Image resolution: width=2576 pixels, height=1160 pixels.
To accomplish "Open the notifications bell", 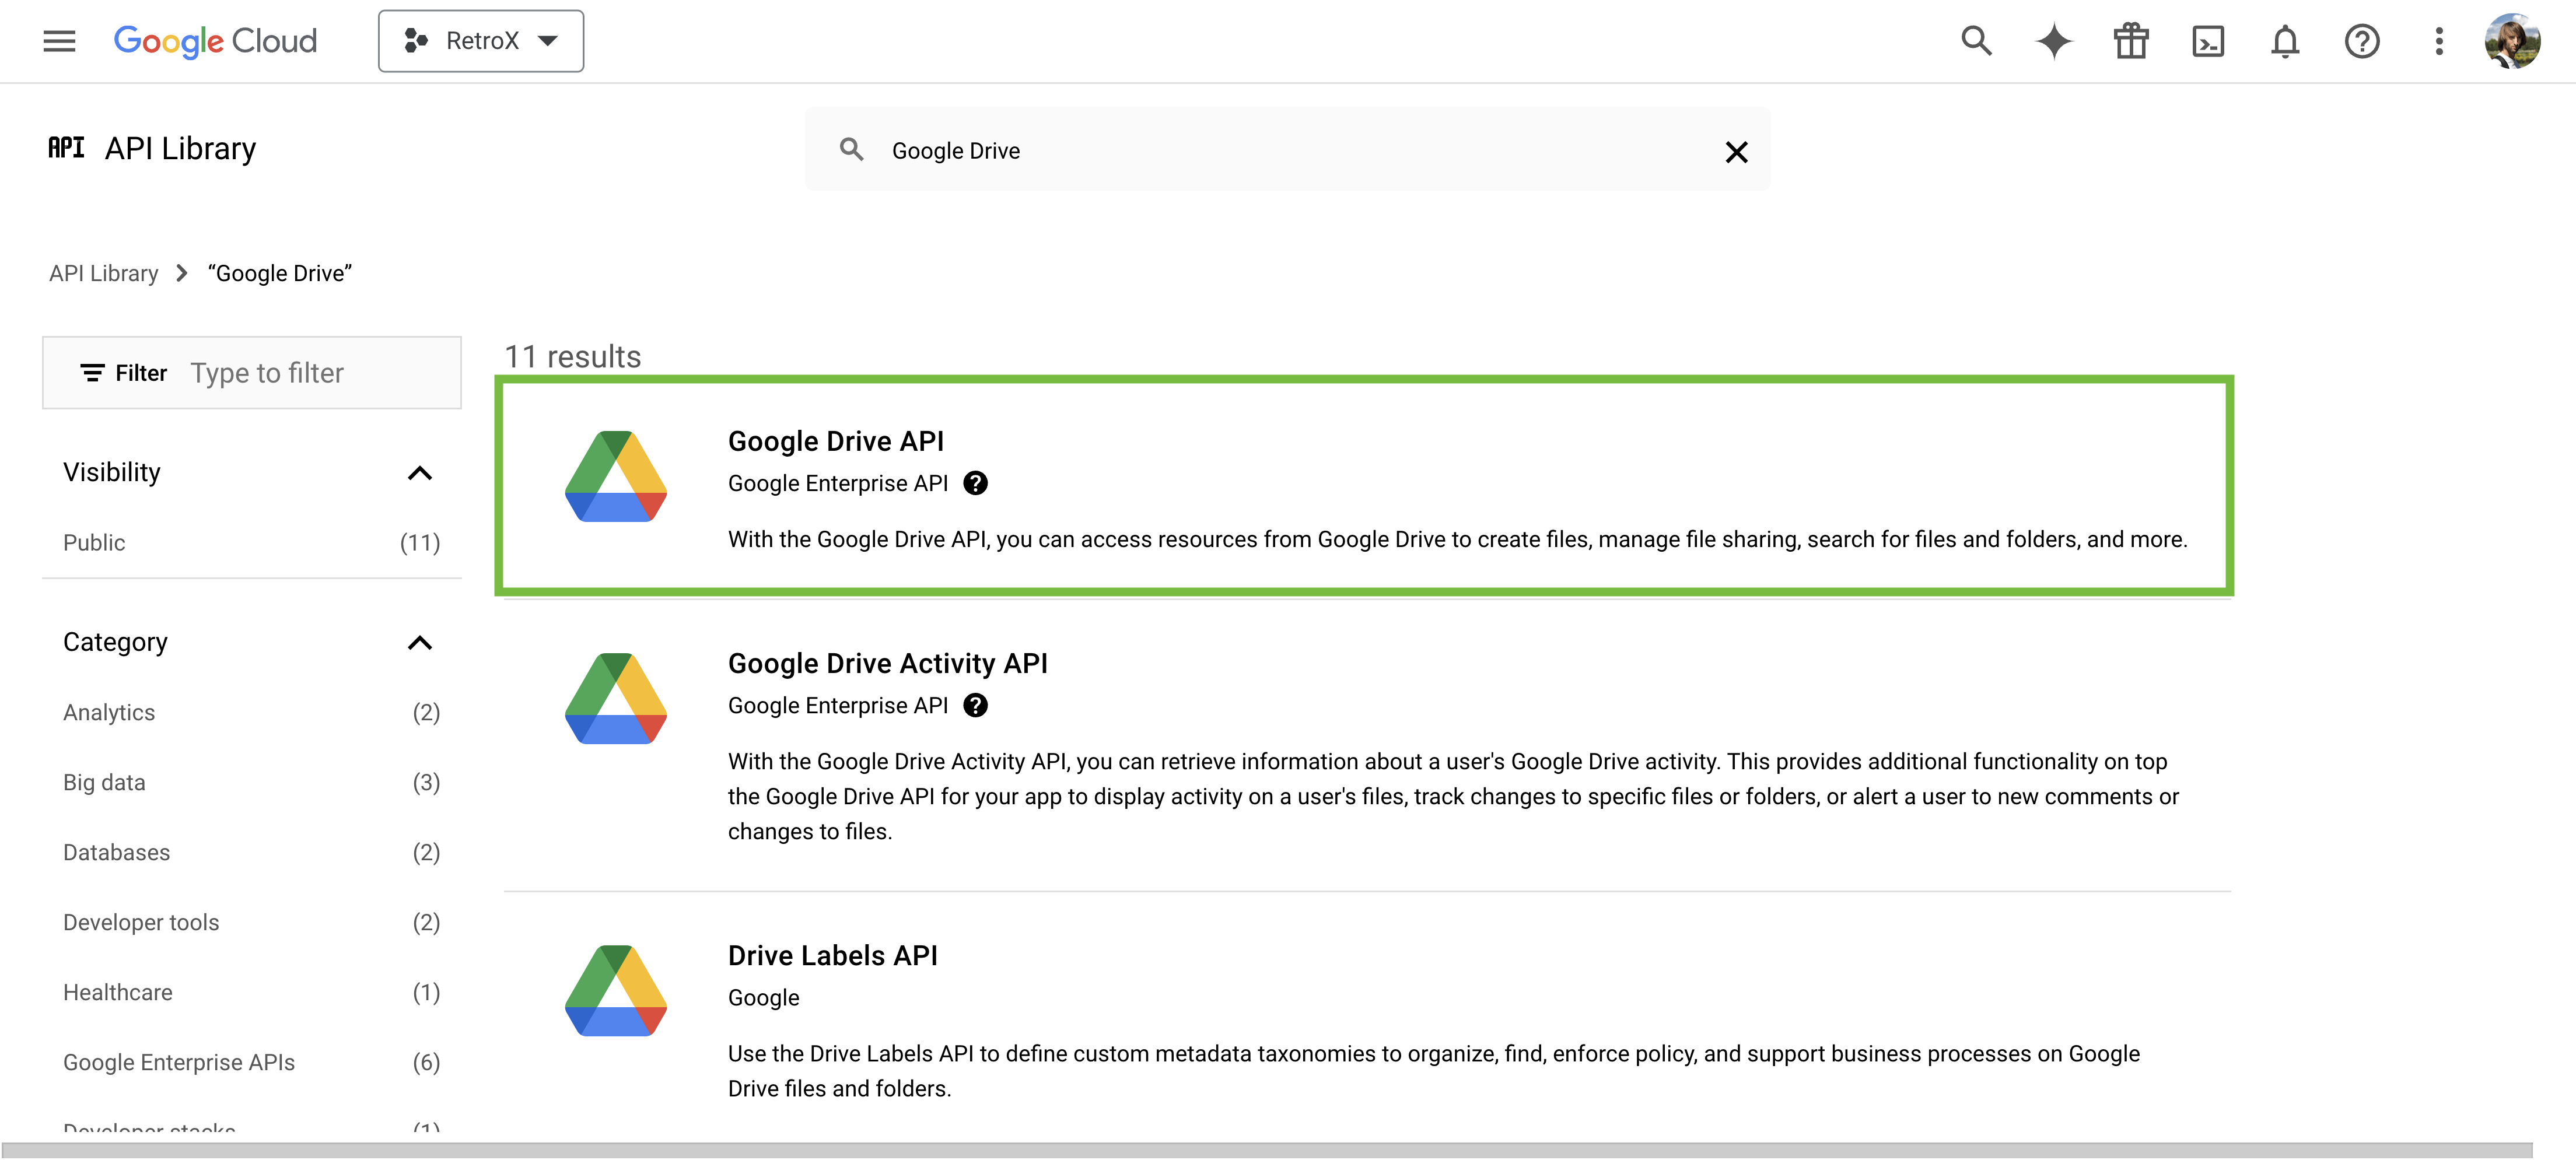I will 2285,41.
